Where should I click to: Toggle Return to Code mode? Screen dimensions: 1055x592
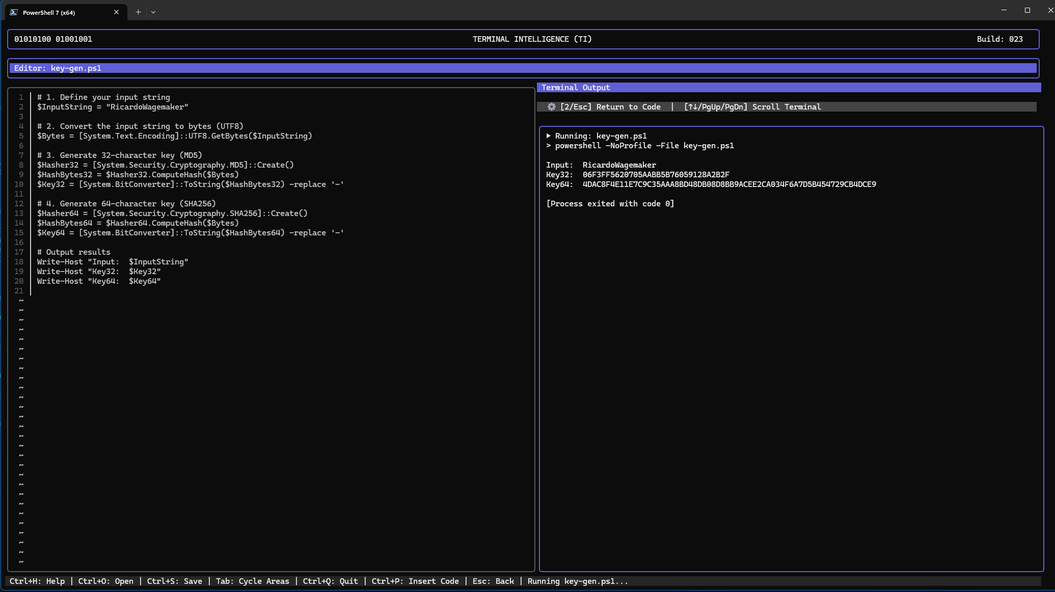coord(611,107)
